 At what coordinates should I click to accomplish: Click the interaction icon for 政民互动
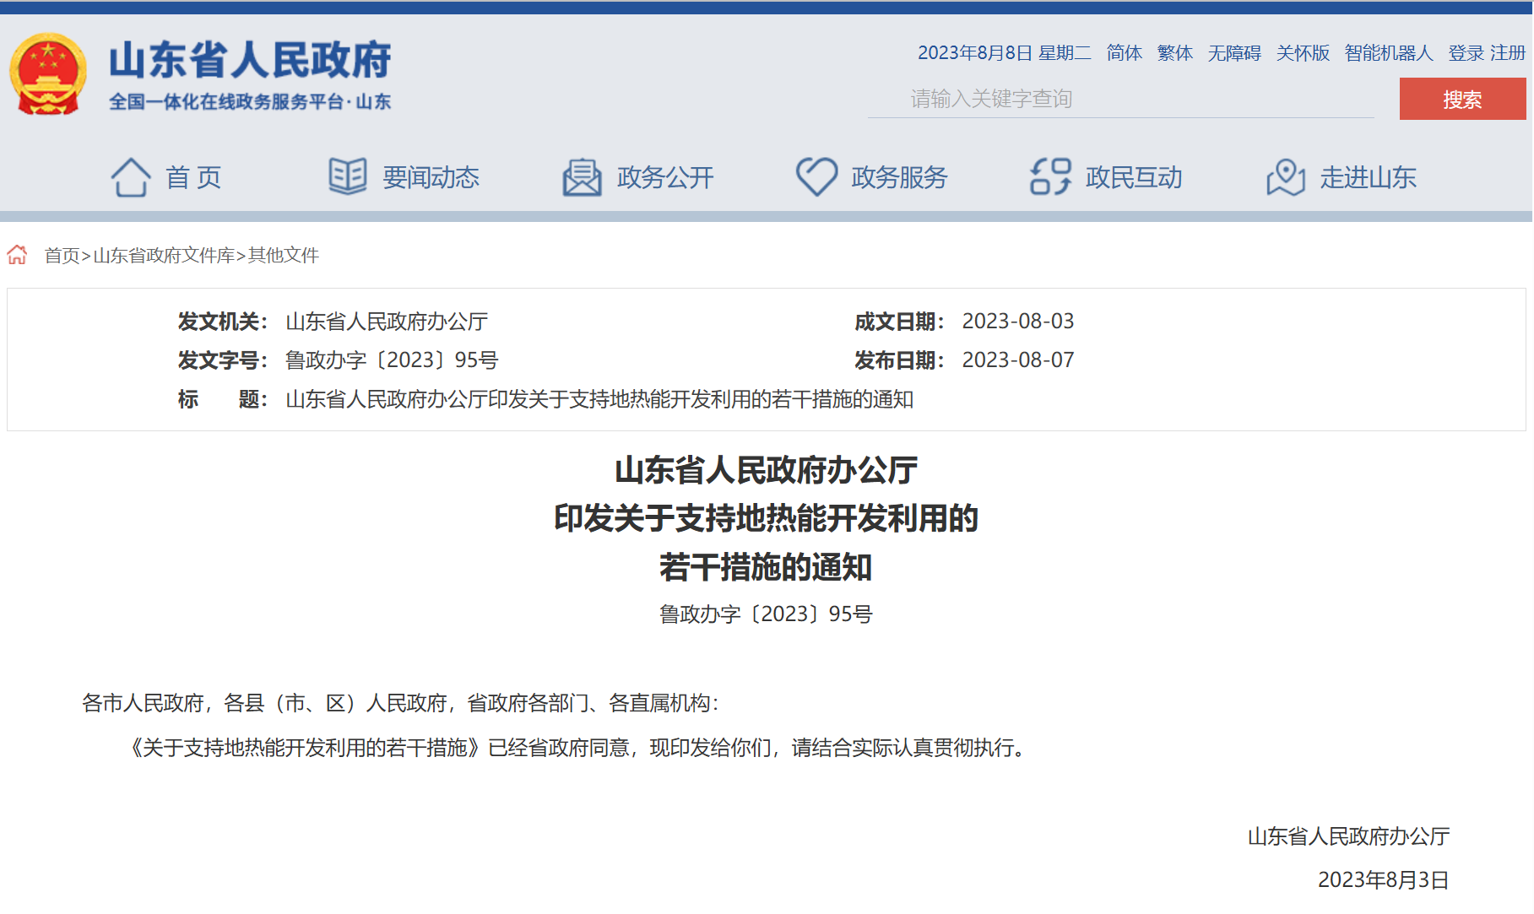1050,177
